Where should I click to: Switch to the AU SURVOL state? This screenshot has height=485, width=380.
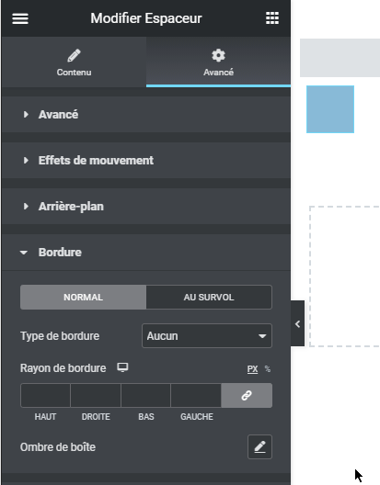tap(209, 298)
